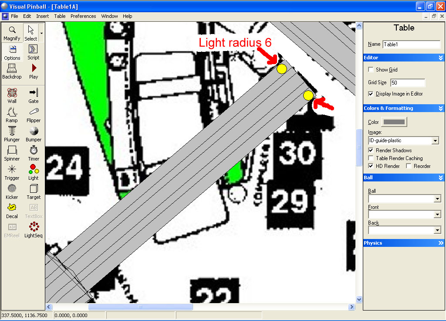Select the Flipper tool
Viewport: 446px width, 321px height.
34,115
